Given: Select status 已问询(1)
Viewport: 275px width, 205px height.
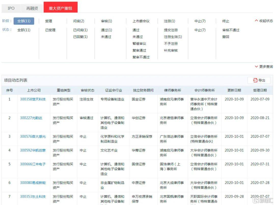Looking at the screenshot, I should [80, 30].
